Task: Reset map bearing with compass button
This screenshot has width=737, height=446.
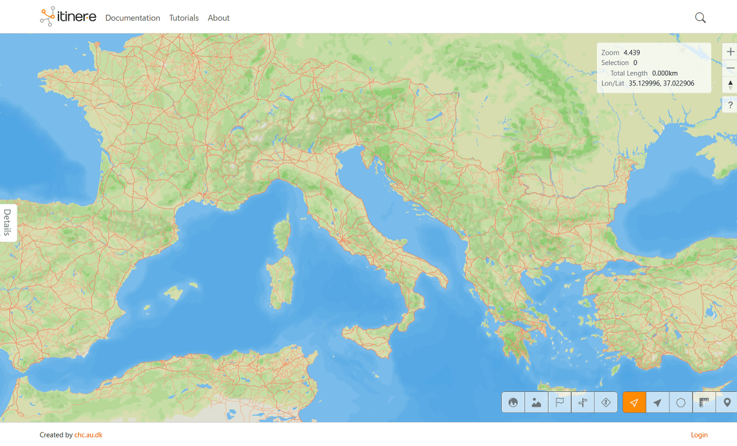Action: (x=730, y=85)
